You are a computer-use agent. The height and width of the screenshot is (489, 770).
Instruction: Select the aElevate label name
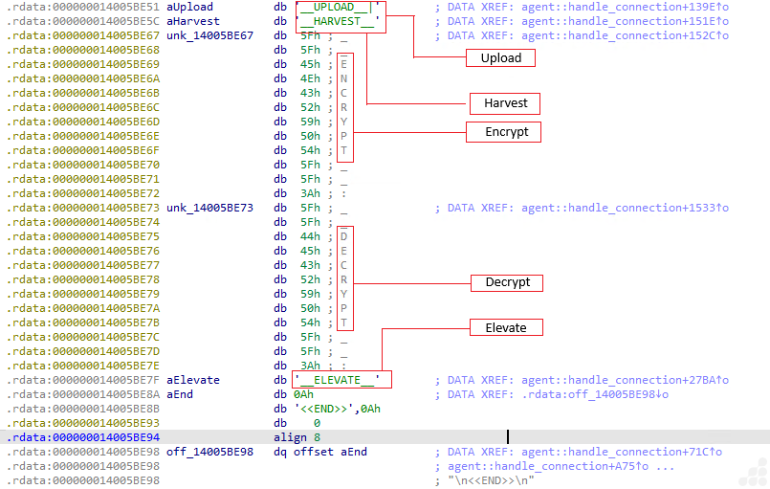point(192,380)
